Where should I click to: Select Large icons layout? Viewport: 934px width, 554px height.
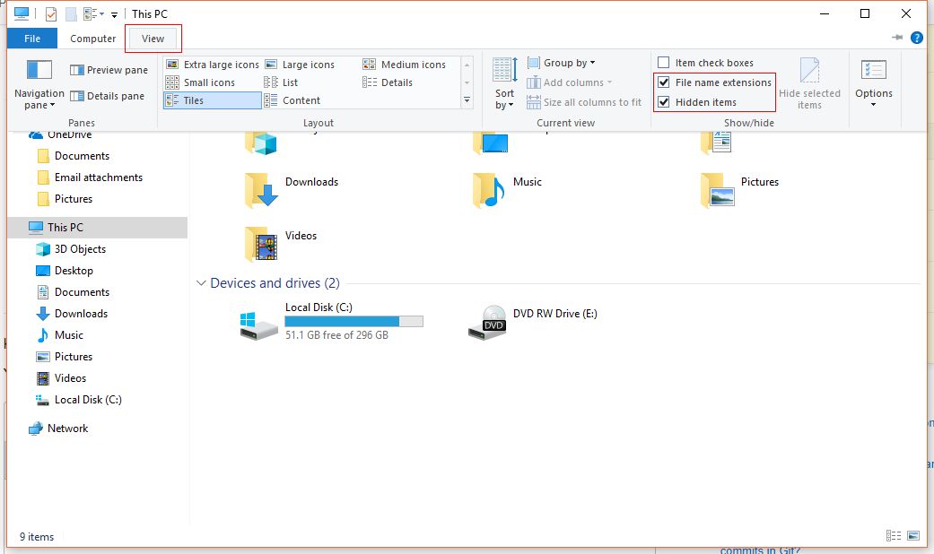pos(300,65)
